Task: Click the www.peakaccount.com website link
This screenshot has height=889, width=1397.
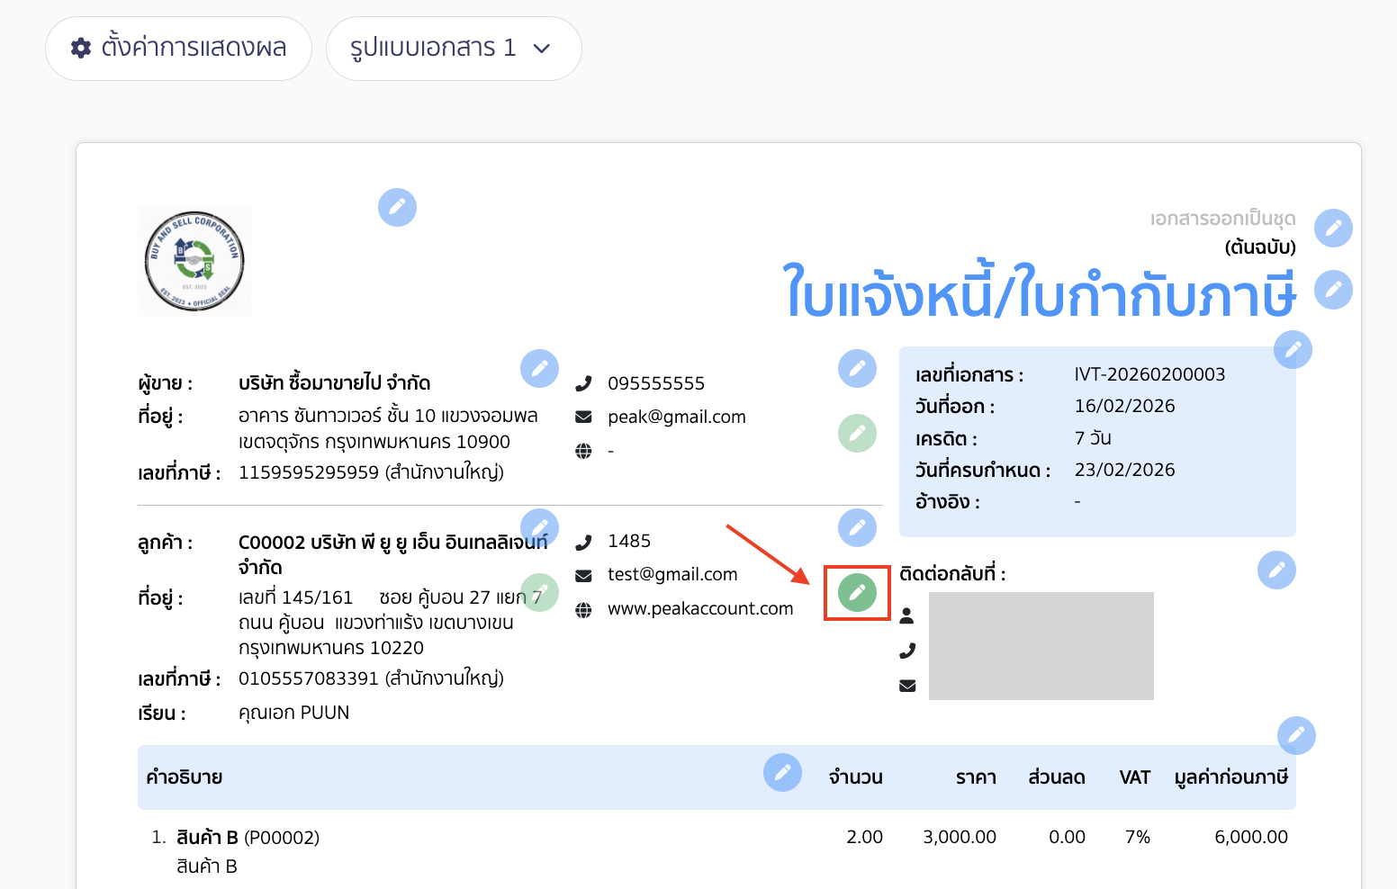Action: click(x=700, y=607)
